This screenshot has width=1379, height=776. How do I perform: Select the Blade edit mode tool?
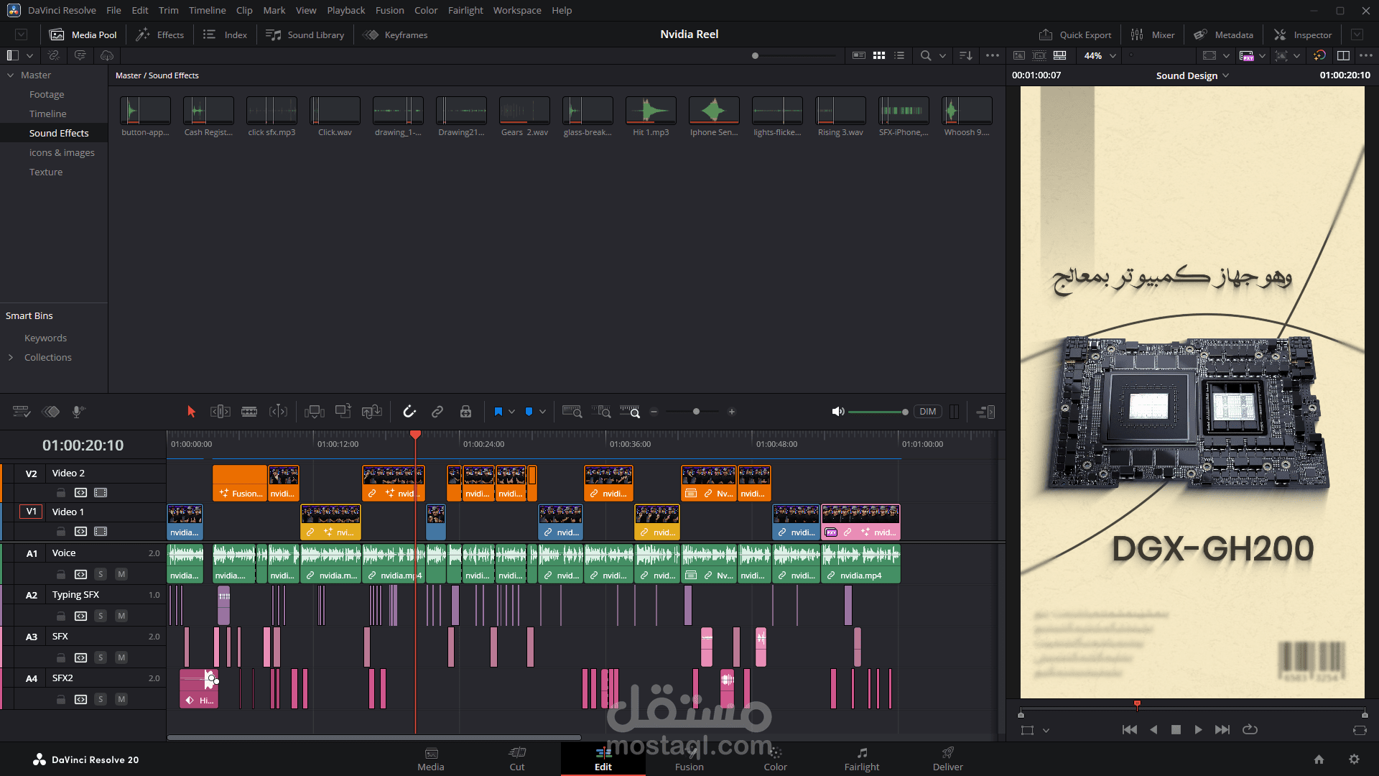pyautogui.click(x=249, y=412)
